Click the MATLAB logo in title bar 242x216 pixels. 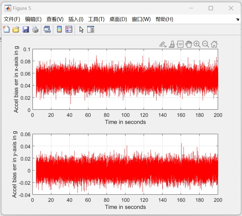click(x=8, y=8)
